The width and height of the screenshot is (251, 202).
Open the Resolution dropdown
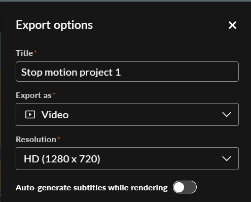[x=127, y=158]
